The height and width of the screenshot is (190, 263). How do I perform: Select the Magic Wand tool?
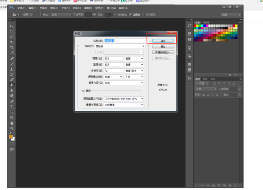(12, 42)
